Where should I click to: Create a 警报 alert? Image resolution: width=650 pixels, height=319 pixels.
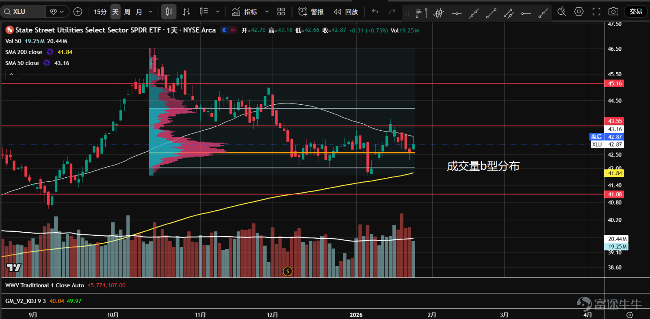(x=311, y=12)
